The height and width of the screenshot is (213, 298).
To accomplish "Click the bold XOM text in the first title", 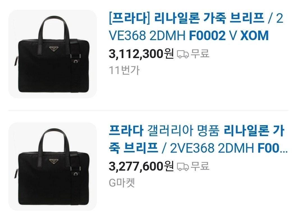I will (x=255, y=36).
